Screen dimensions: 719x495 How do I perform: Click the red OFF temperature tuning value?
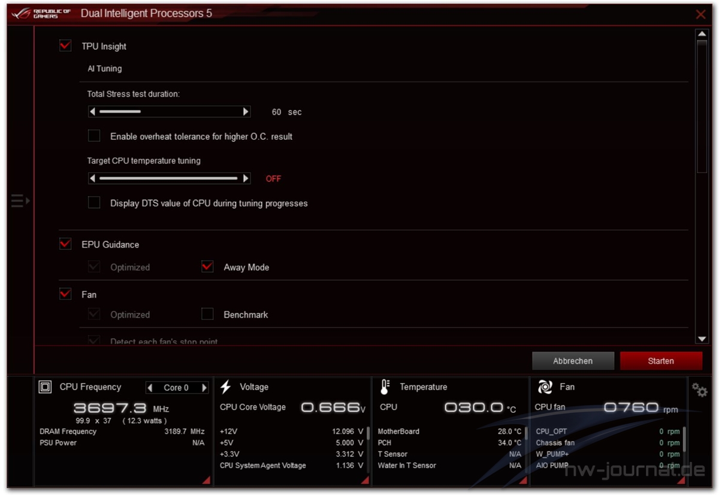pyautogui.click(x=273, y=179)
